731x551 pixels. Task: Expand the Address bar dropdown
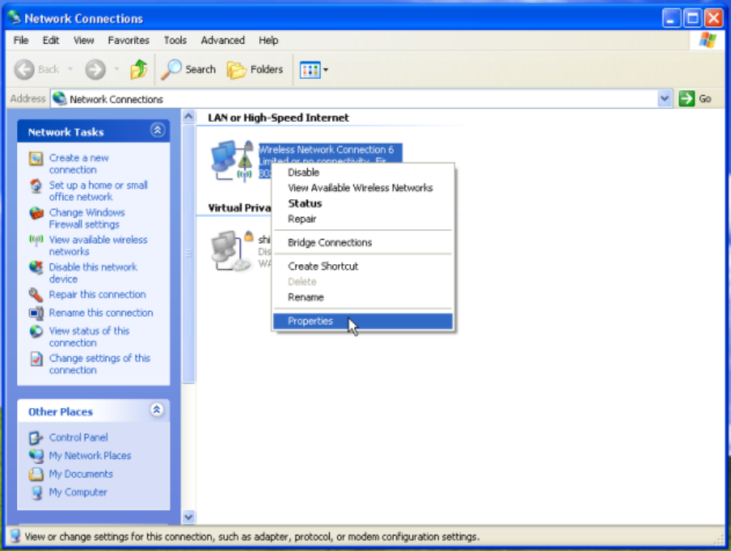click(x=664, y=98)
